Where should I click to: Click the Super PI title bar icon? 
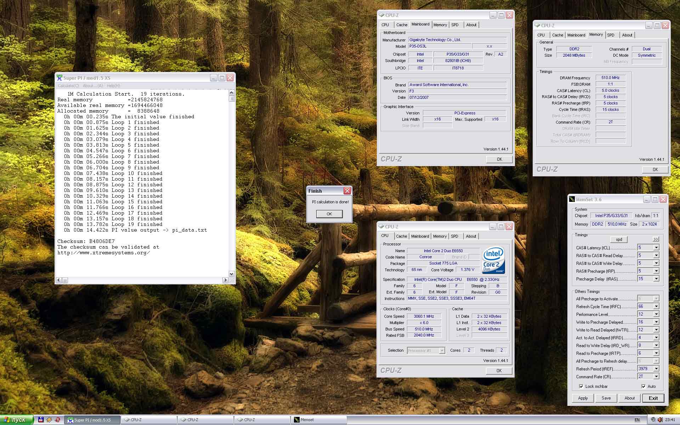[59, 78]
